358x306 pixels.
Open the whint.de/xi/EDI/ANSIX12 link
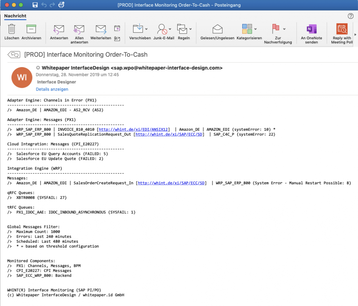[133, 129]
